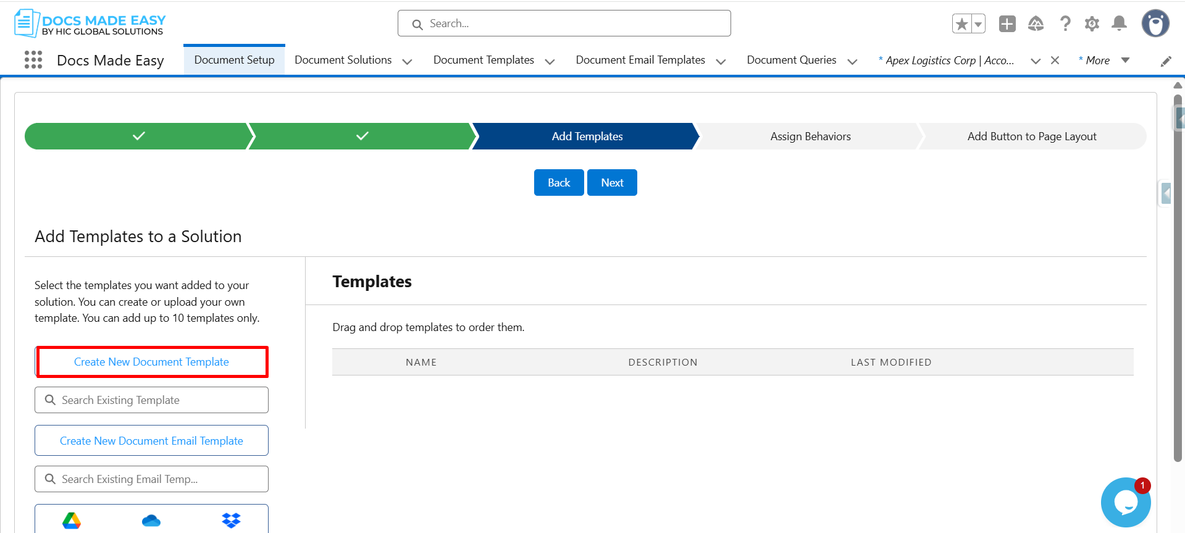Open the Document Queries tab

pyautogui.click(x=792, y=60)
